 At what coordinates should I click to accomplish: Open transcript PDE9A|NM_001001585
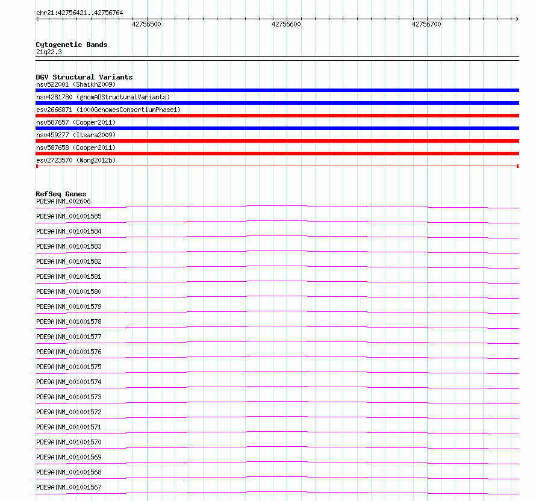pos(69,216)
